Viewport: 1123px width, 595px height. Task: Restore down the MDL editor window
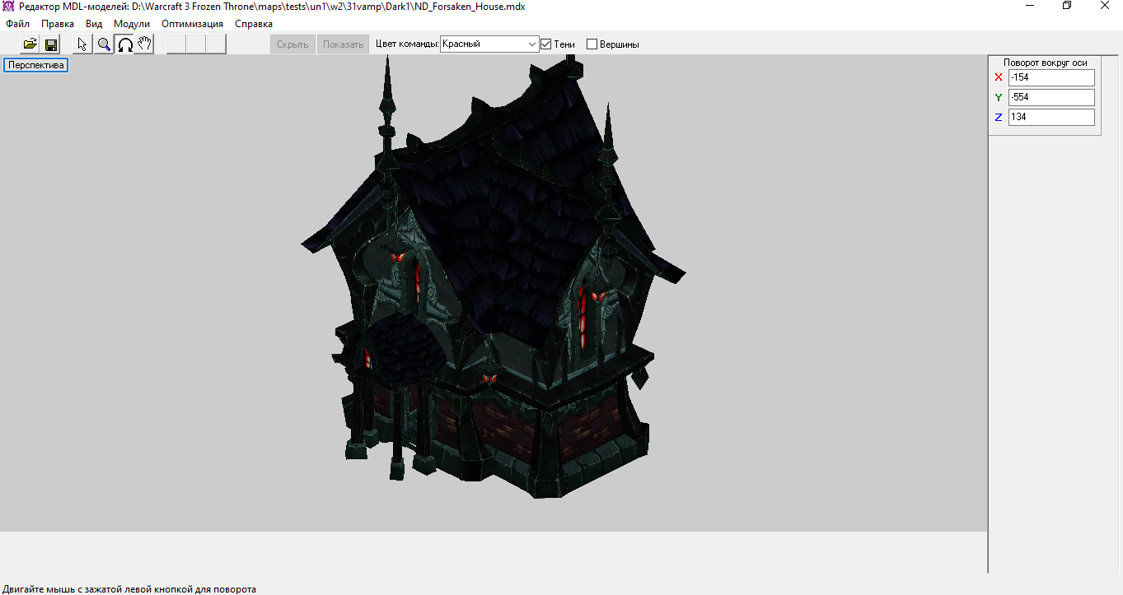1067,7
